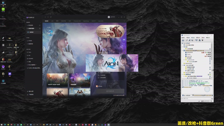This screenshot has height=126, width=224.
Task: Click TeamSpeak disconnect toolbar icon
Action: 187,40
